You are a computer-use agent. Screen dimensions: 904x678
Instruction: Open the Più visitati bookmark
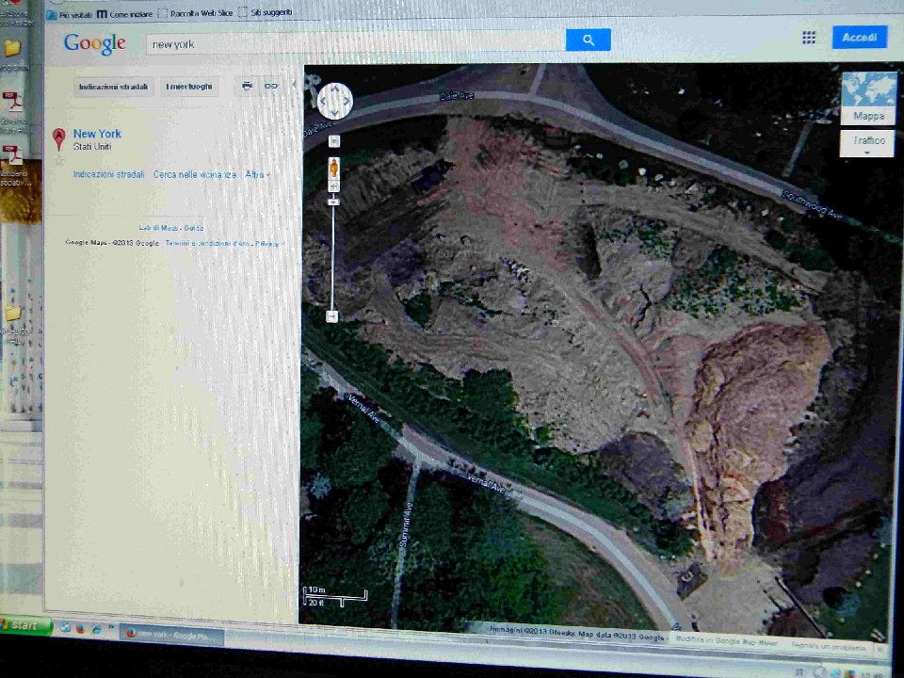pyautogui.click(x=71, y=14)
